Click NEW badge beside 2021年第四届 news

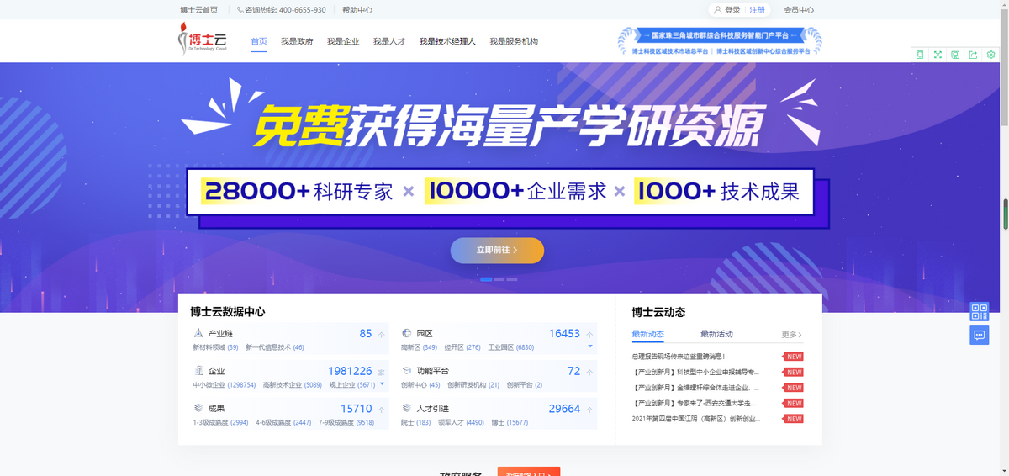pos(793,419)
